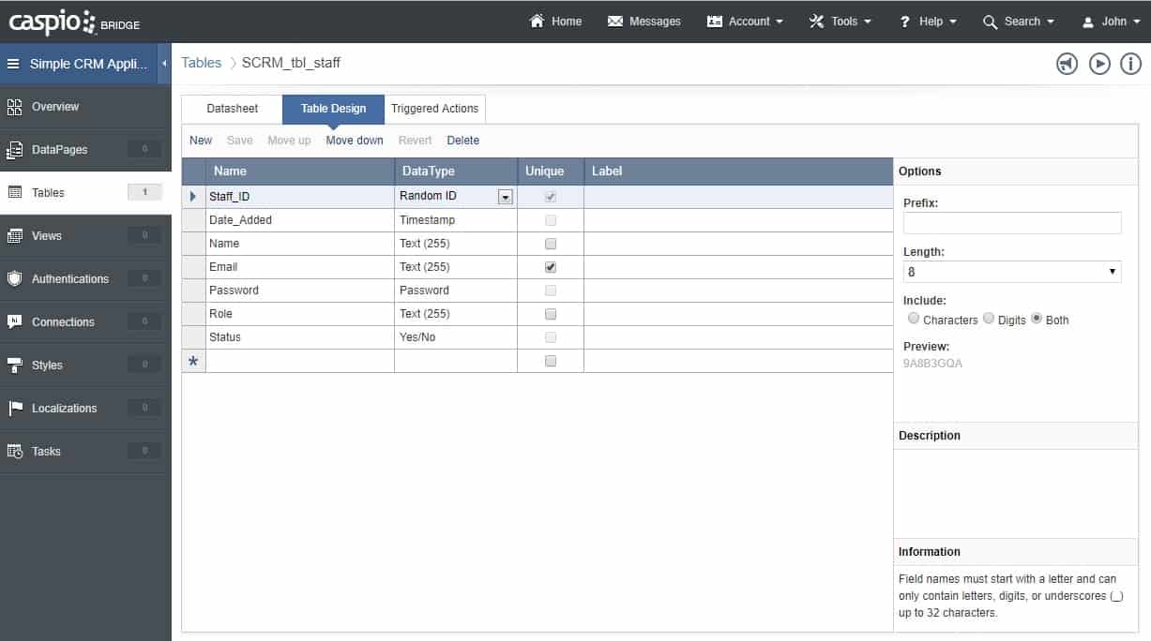Screen dimensions: 1151x641
Task: Toggle Unique checkbox for Email field
Action: (551, 267)
